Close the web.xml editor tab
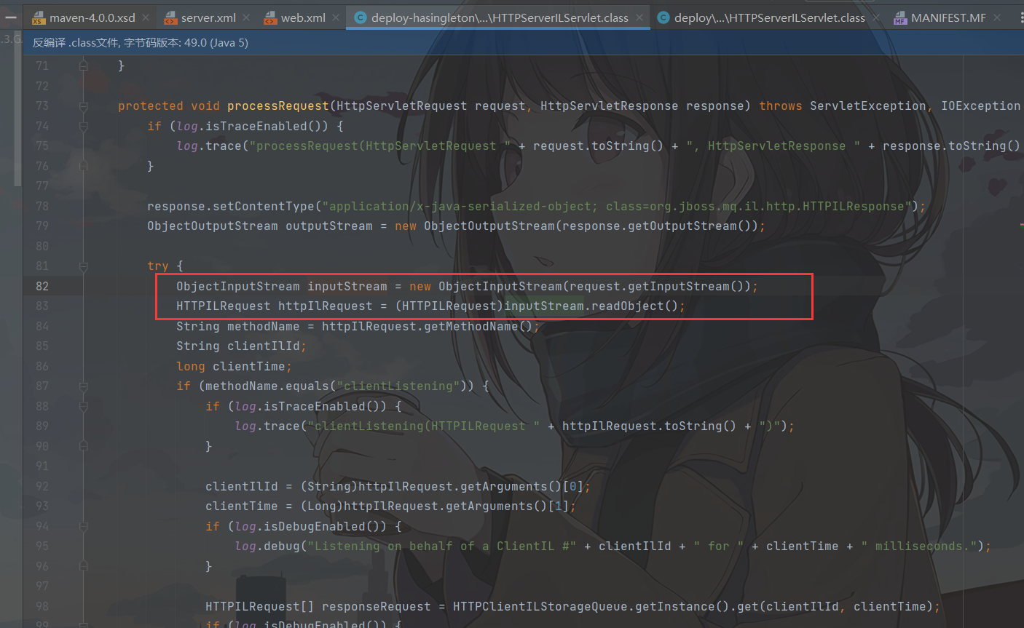Image resolution: width=1024 pixels, height=628 pixels. click(x=336, y=17)
